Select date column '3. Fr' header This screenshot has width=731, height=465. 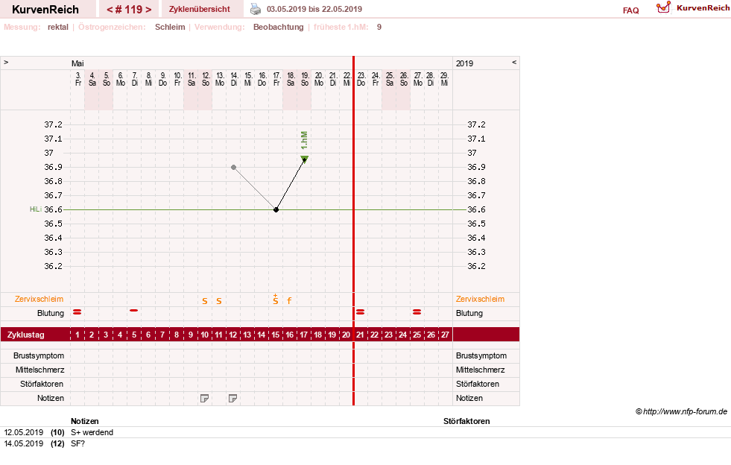coord(77,79)
